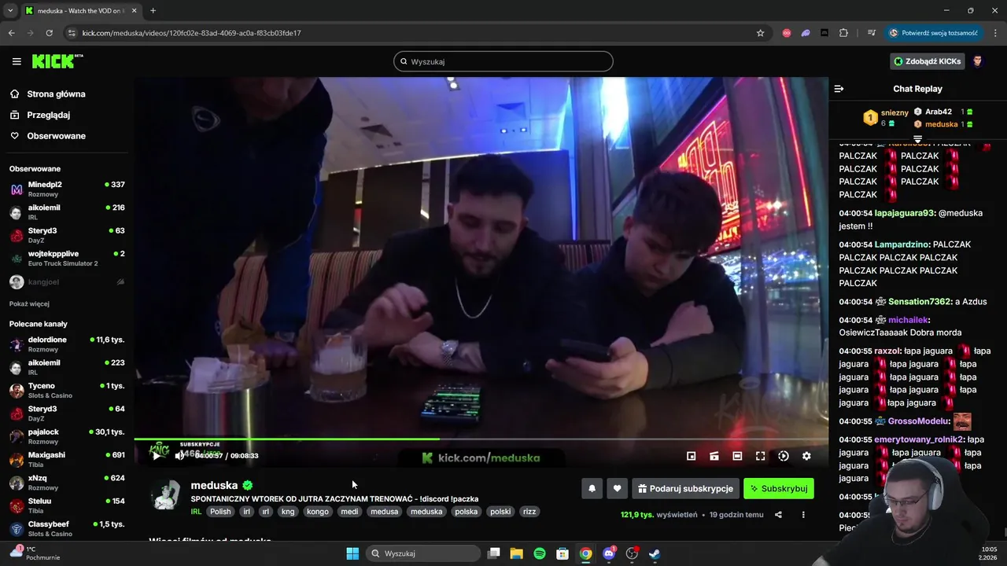
Task: Enter fullscreen mode
Action: pos(761,456)
